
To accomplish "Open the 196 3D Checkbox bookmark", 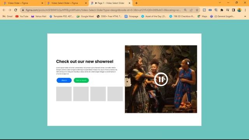I will coord(182,16).
